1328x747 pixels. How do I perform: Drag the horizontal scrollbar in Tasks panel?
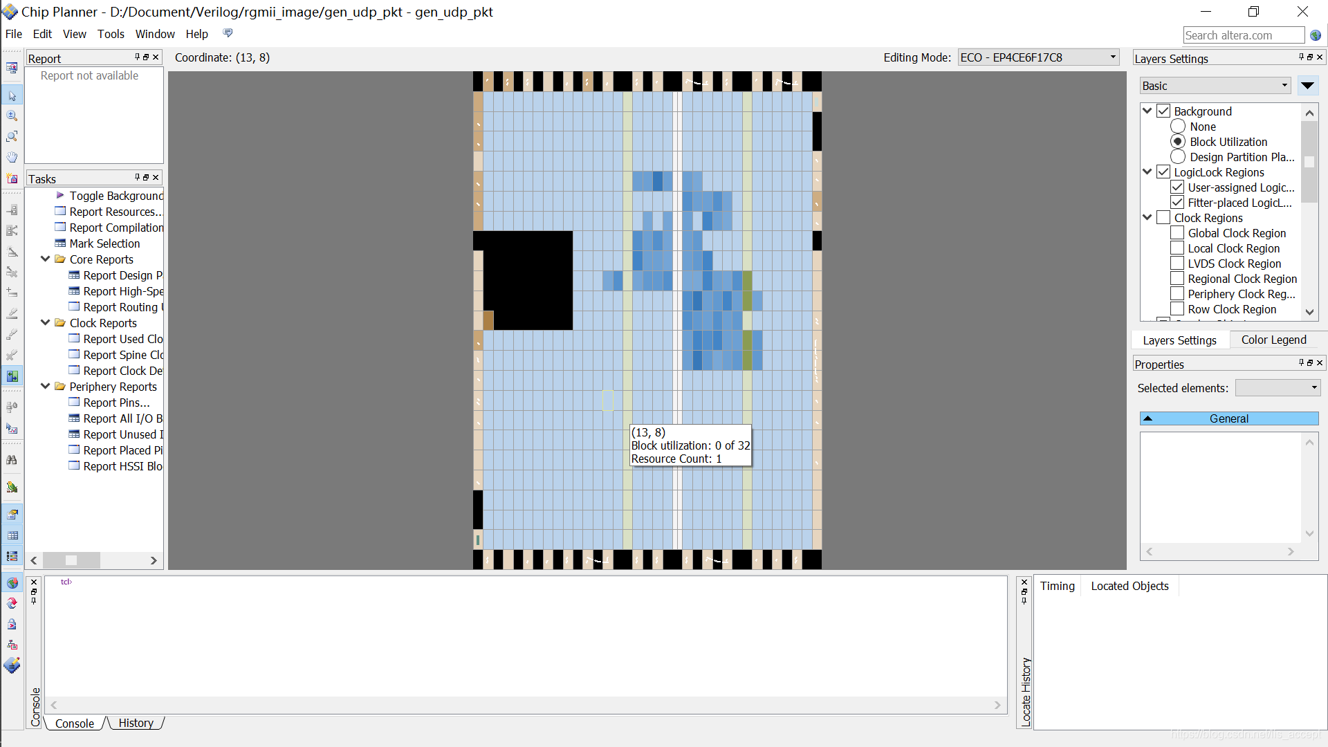point(71,560)
